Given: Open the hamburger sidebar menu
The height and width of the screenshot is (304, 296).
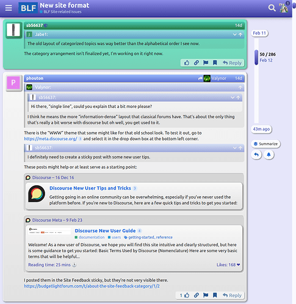Looking at the screenshot, I should pos(9,8).
